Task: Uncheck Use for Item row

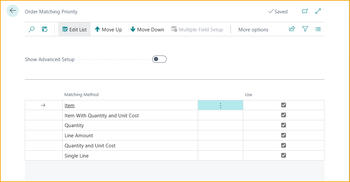Action: click(x=284, y=105)
